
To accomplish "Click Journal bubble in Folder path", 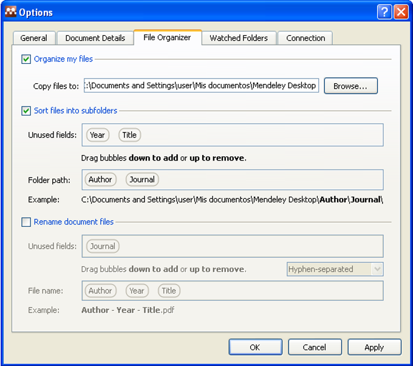I will click(142, 179).
